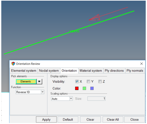Close the Orientation Review dialog with X
Viewport: 147px width, 124px height.
142,64
